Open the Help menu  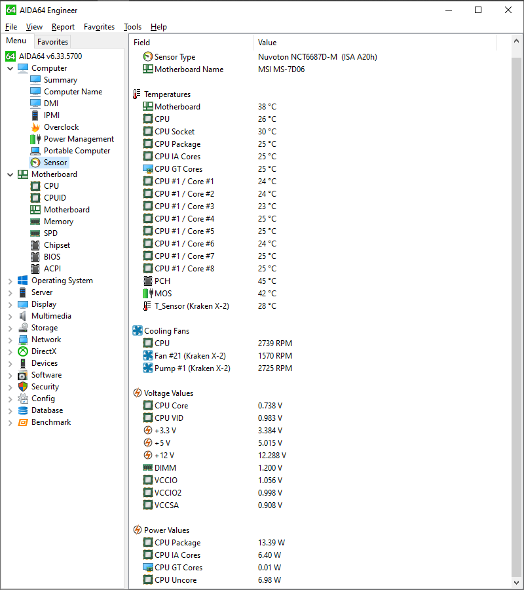(159, 27)
